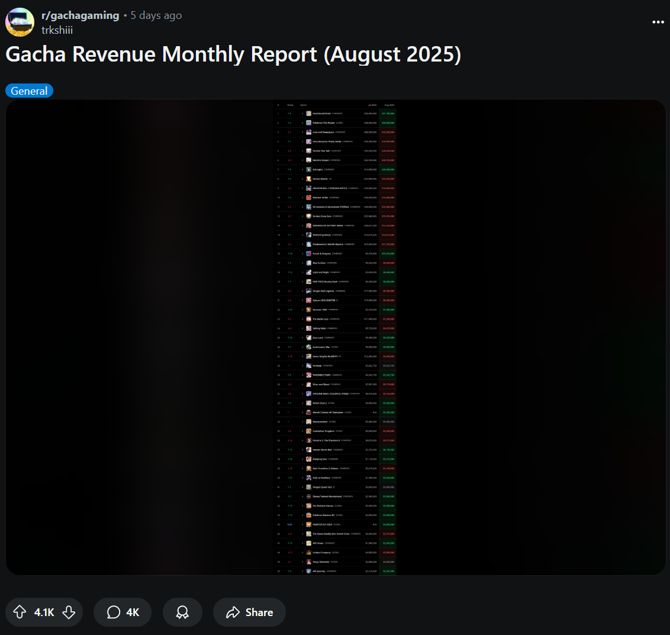
Task: Enlarge the revenue ranking chart image
Action: pyautogui.click(x=336, y=337)
